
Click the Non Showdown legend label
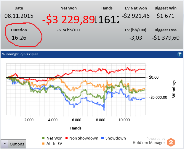click(x=84, y=138)
